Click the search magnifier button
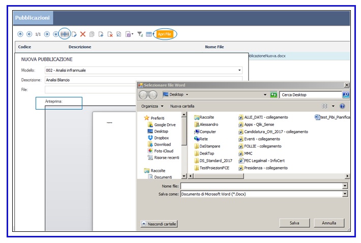361x243 pixels. tap(346, 95)
